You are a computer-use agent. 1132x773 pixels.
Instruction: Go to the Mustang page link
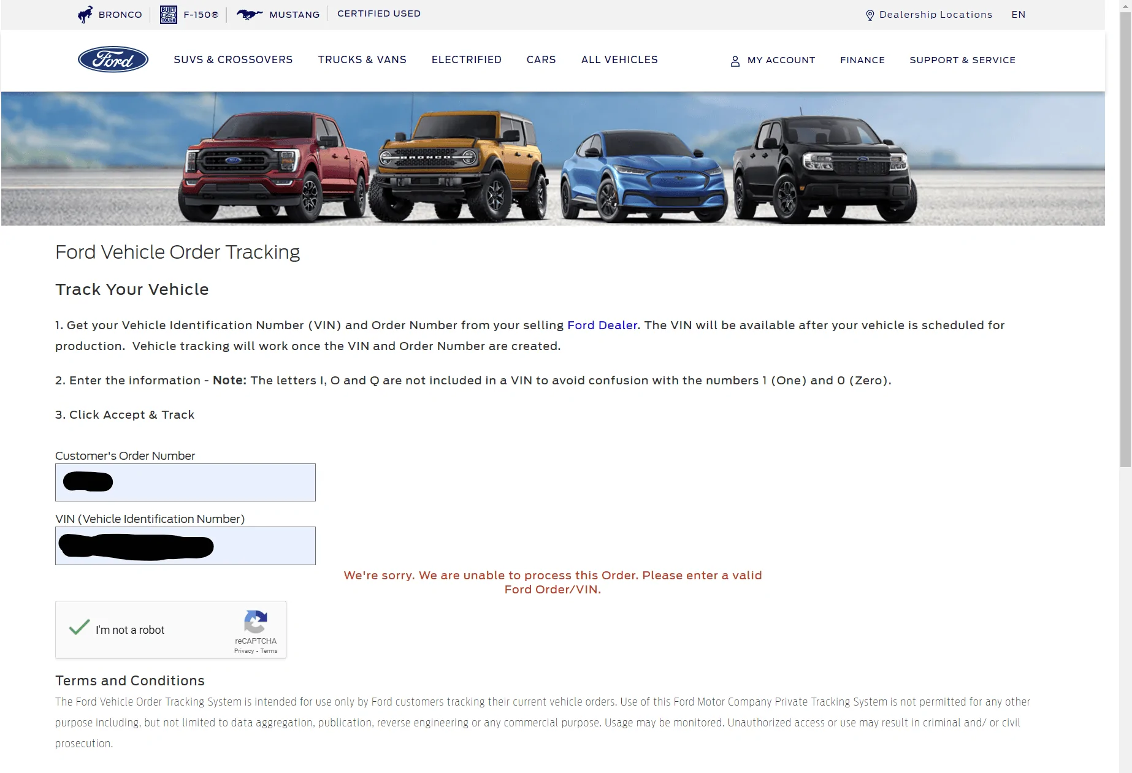point(294,15)
